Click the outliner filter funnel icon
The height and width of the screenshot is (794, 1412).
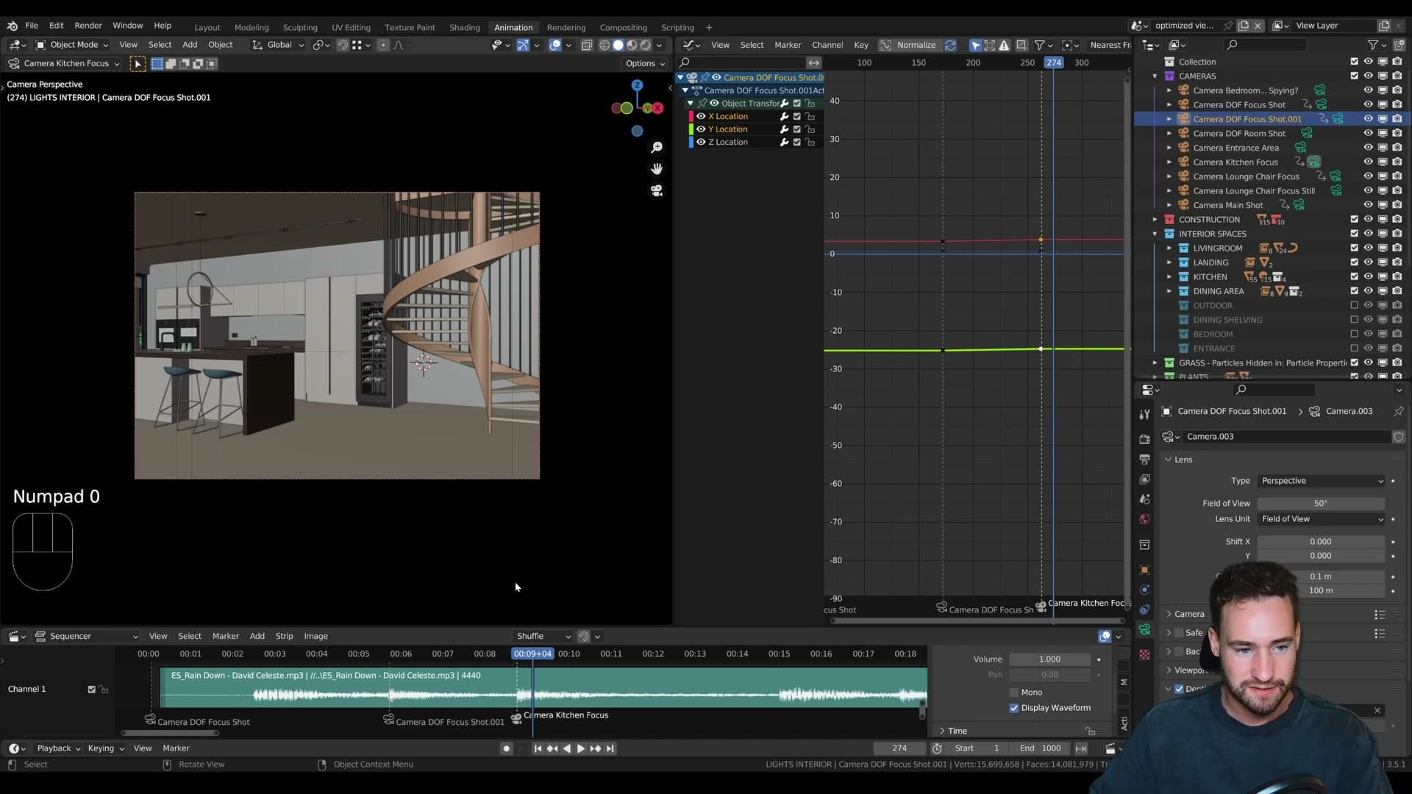[1372, 45]
